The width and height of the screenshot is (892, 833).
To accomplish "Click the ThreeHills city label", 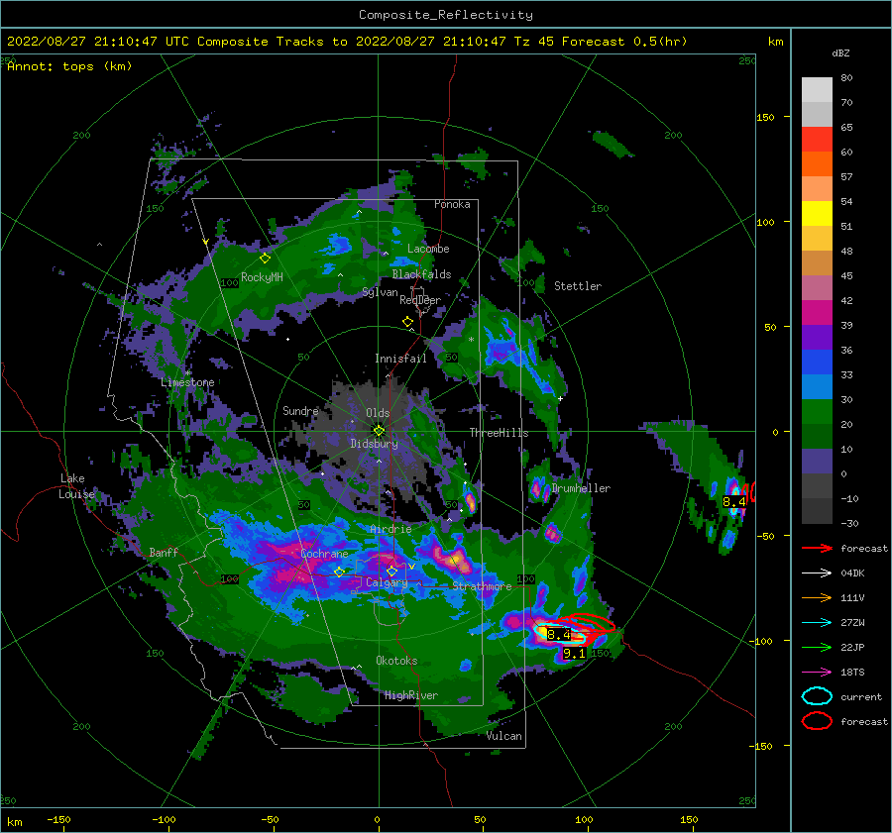I will [499, 433].
